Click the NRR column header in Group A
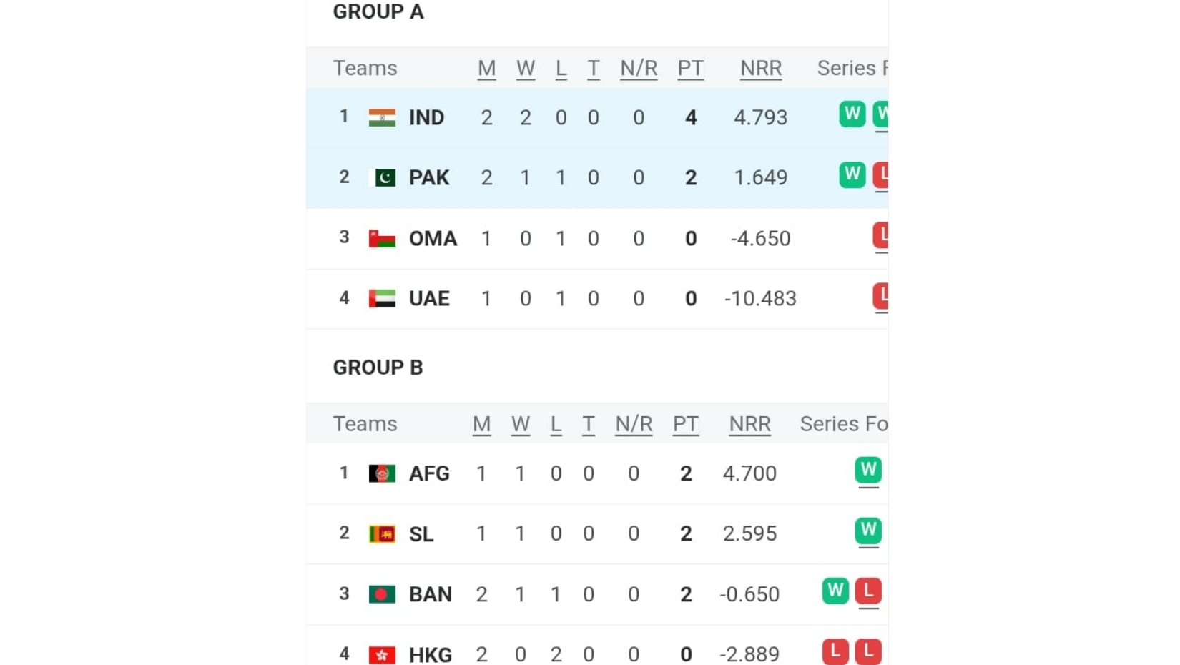Screen dimensions: 1180x665 (760, 68)
